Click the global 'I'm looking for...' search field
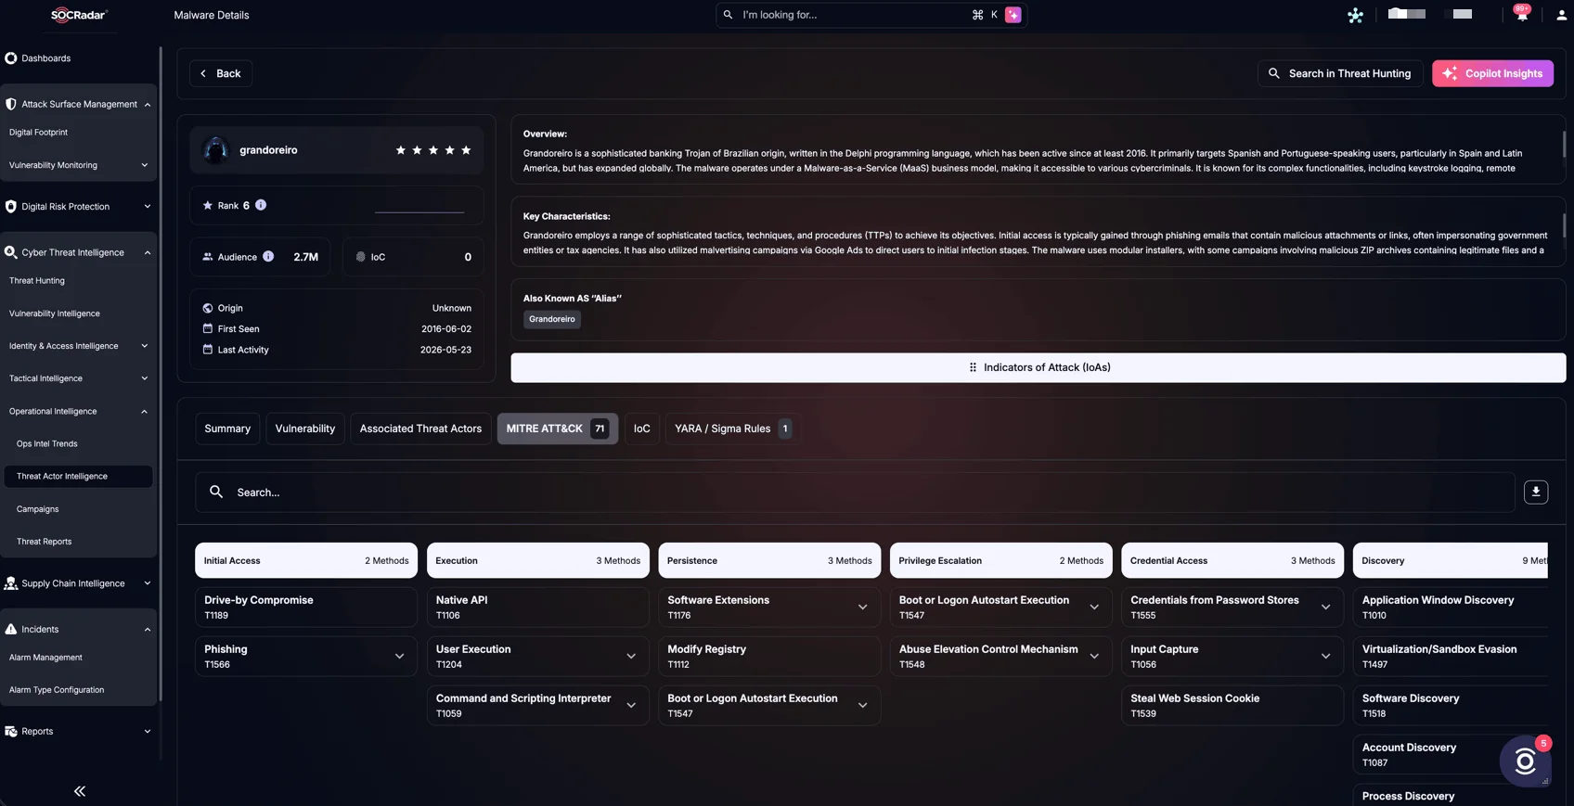This screenshot has height=806, width=1574. point(871,15)
